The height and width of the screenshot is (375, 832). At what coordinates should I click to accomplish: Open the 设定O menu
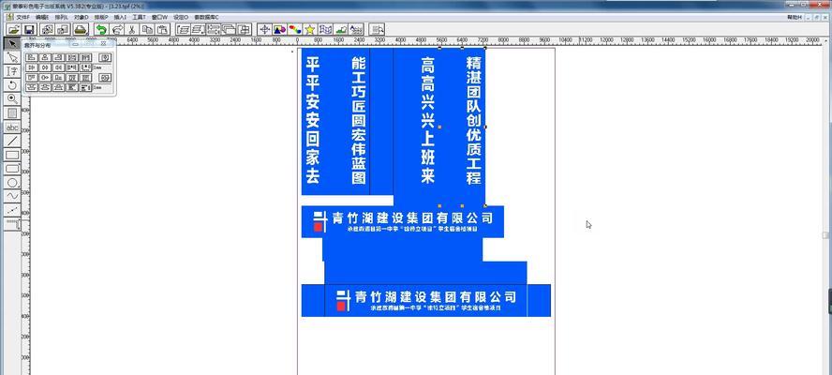(181, 17)
